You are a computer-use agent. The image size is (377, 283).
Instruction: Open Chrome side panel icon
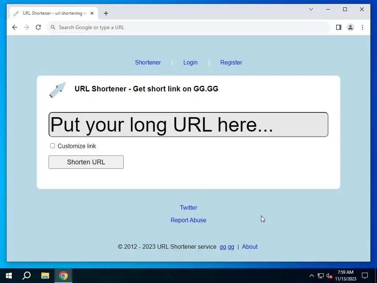(x=339, y=27)
